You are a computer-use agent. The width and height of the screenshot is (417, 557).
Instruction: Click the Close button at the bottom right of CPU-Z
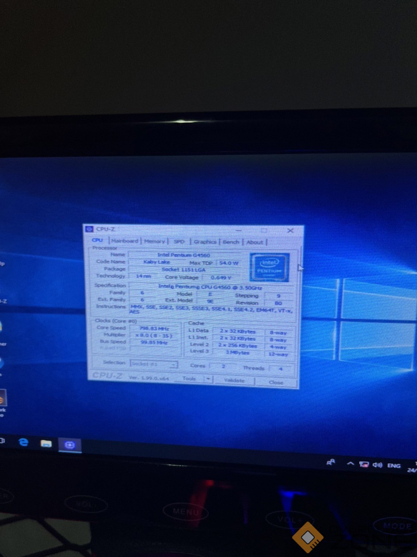pos(276,382)
